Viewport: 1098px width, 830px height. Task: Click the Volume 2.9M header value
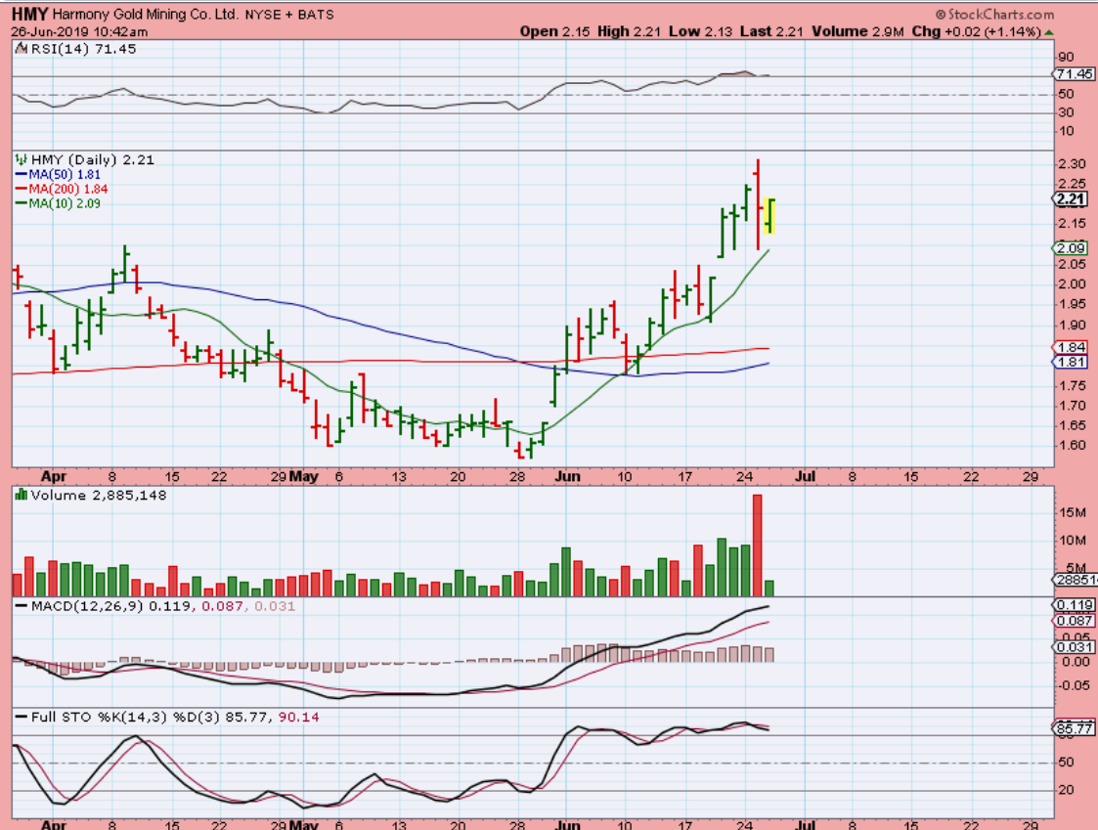coord(857,31)
